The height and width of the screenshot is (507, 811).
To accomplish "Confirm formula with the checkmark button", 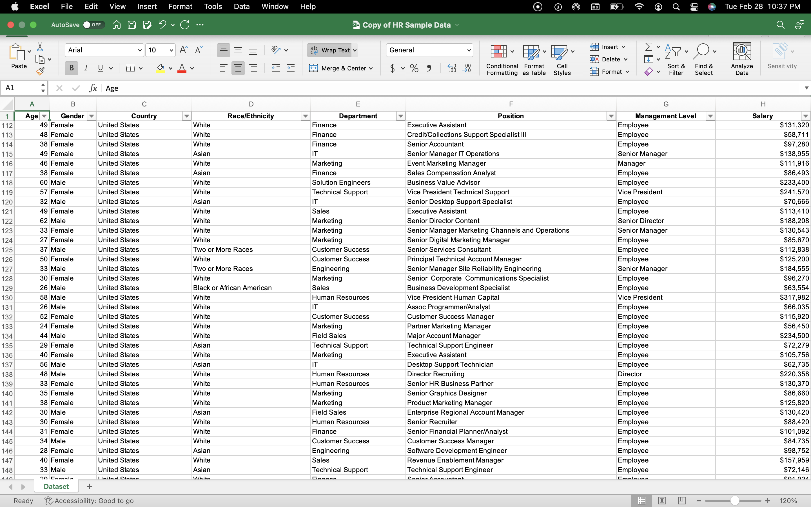I will click(75, 88).
